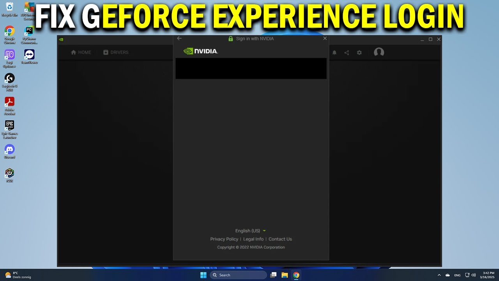Click the black login field area

coord(251,68)
